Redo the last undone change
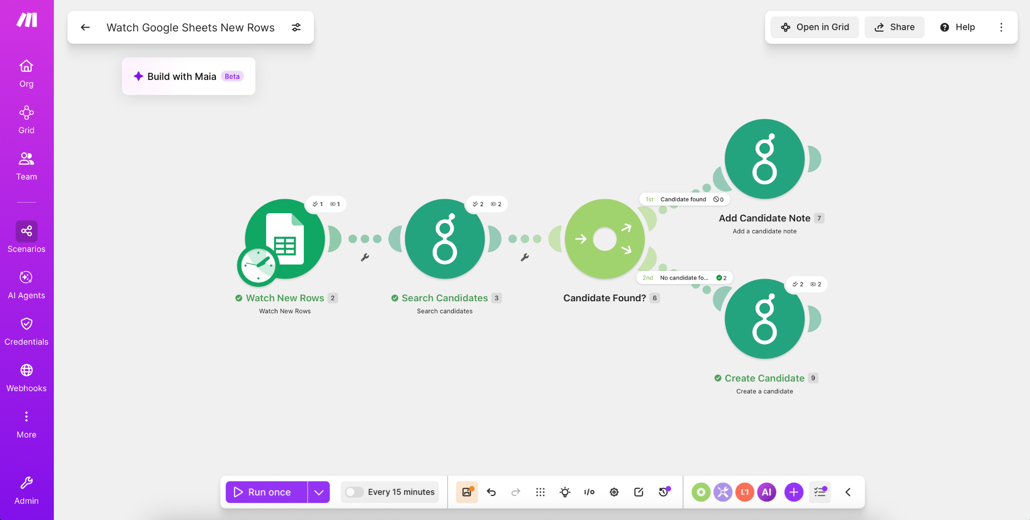 [x=516, y=492]
